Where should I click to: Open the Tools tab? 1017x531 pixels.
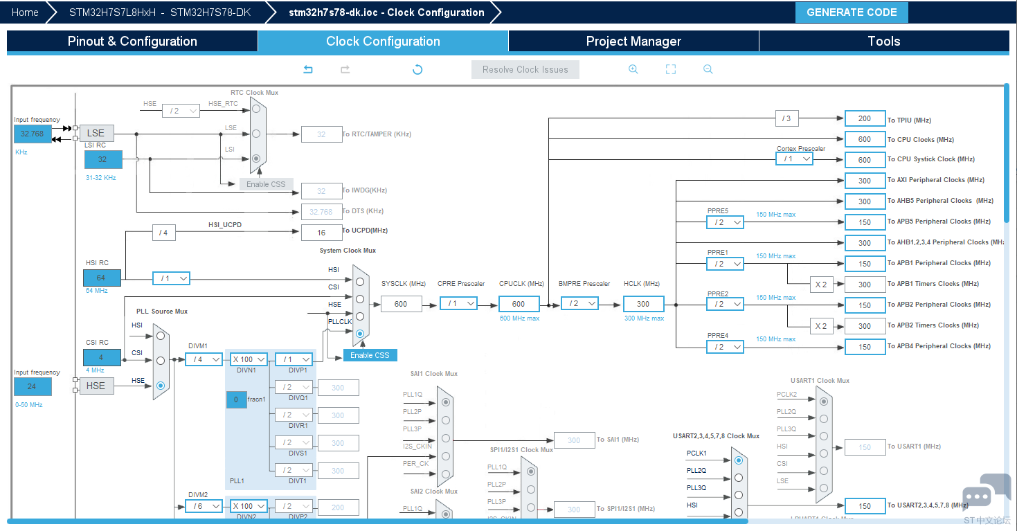pyautogui.click(x=884, y=41)
